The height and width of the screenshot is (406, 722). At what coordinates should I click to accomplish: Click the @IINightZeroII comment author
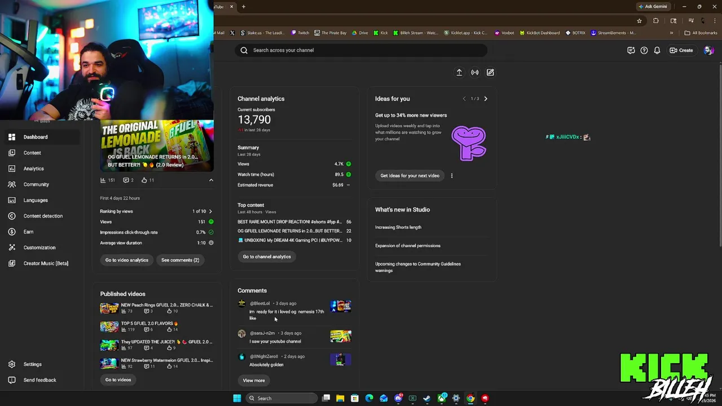264,356
